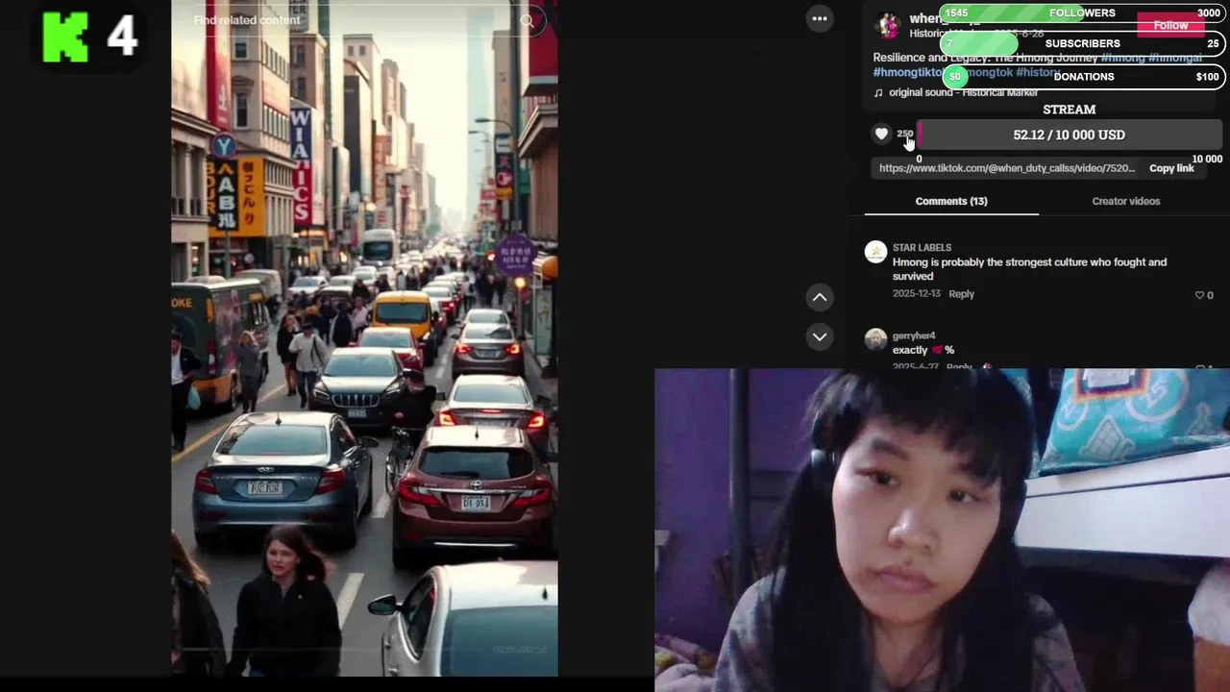Select the TikTok video URL text

(x=1006, y=168)
